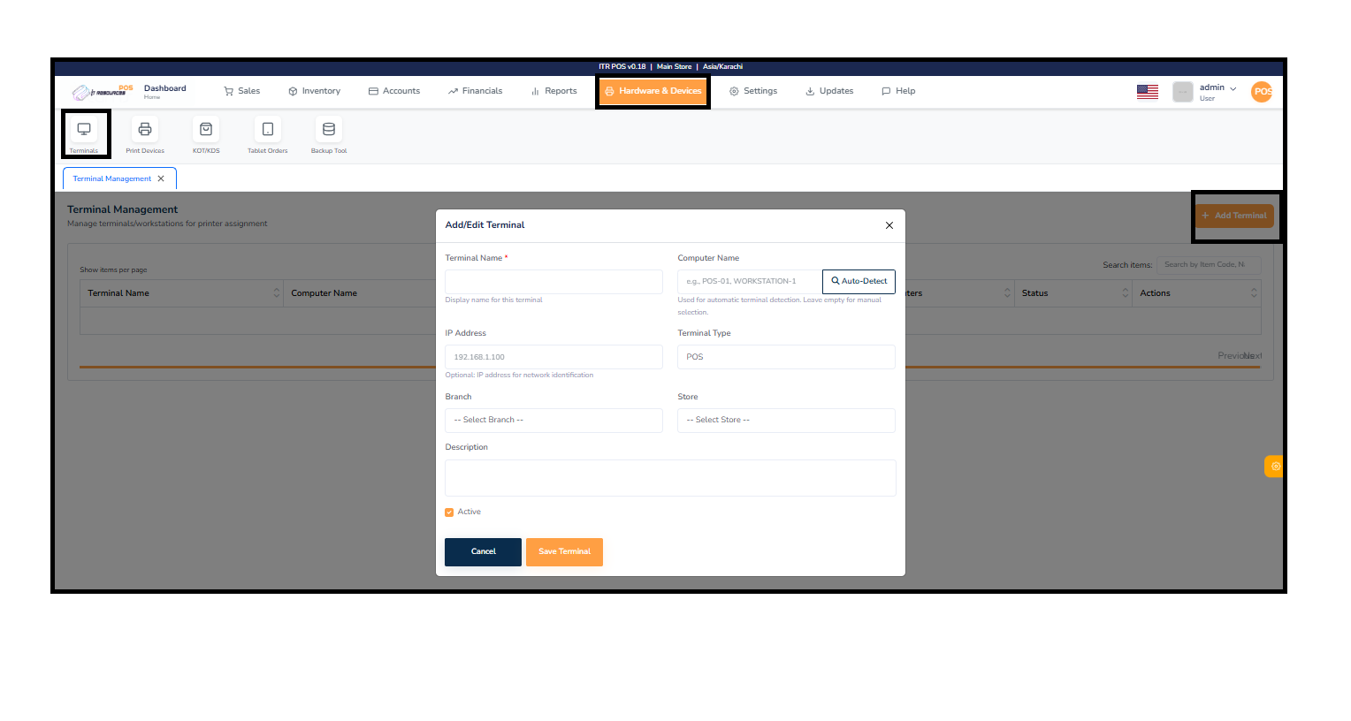Open the Select Branch dropdown
1351x721 pixels.
tap(553, 420)
